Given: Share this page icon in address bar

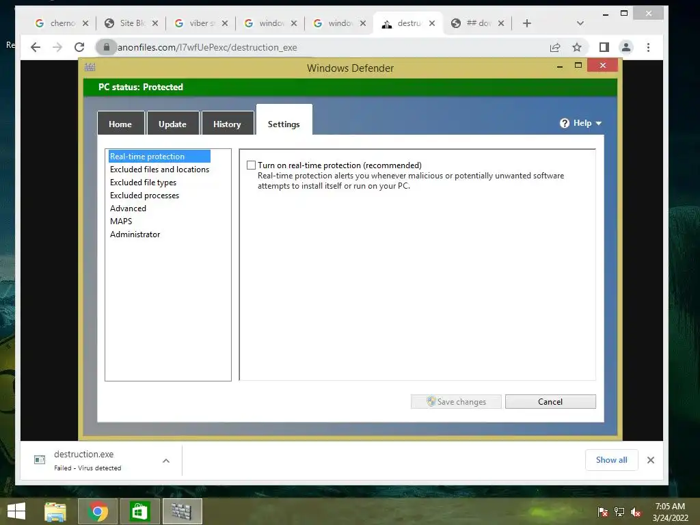Looking at the screenshot, I should click(555, 47).
